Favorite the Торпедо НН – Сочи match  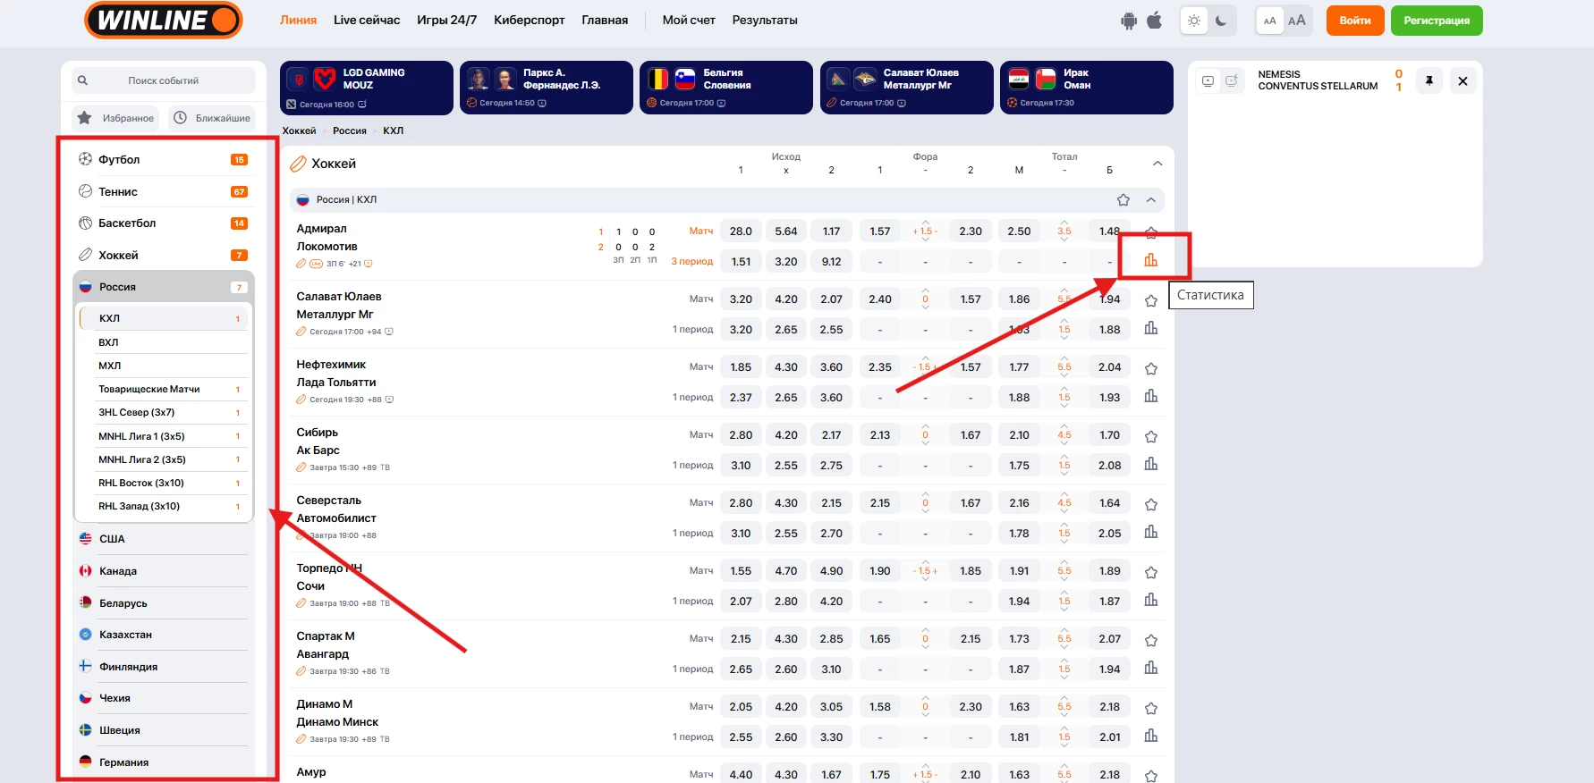click(x=1151, y=572)
